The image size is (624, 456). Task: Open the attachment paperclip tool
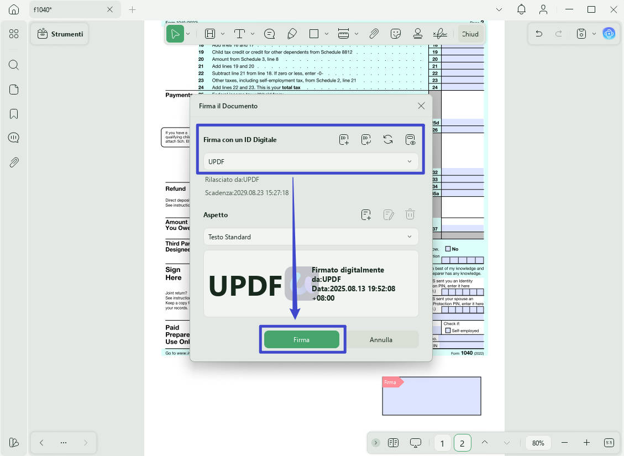click(x=374, y=34)
